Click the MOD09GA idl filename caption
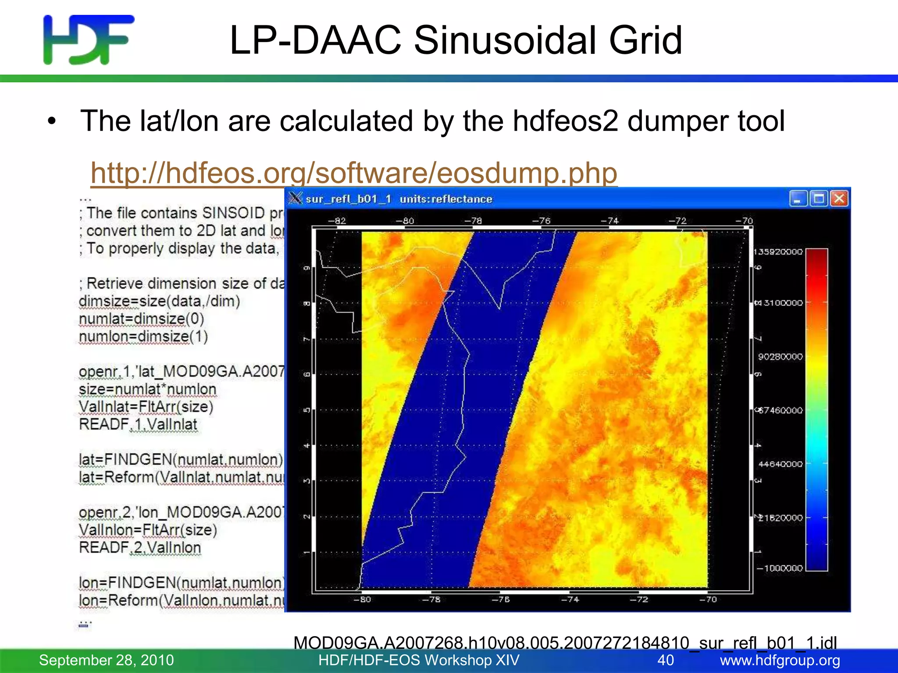The image size is (898, 673). tap(565, 643)
